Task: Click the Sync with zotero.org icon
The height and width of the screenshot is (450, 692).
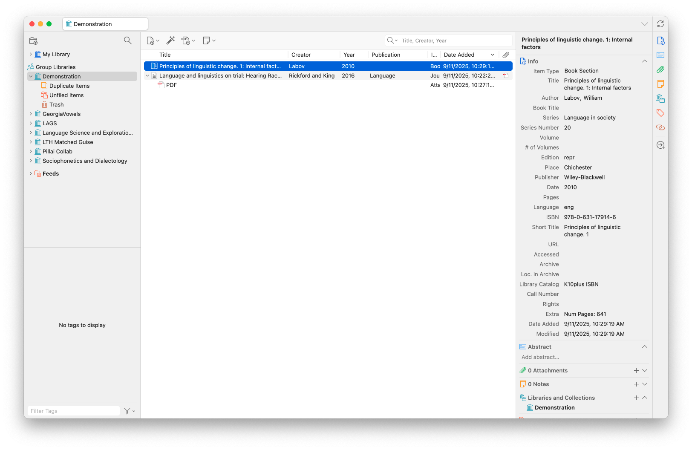Action: [x=660, y=24]
